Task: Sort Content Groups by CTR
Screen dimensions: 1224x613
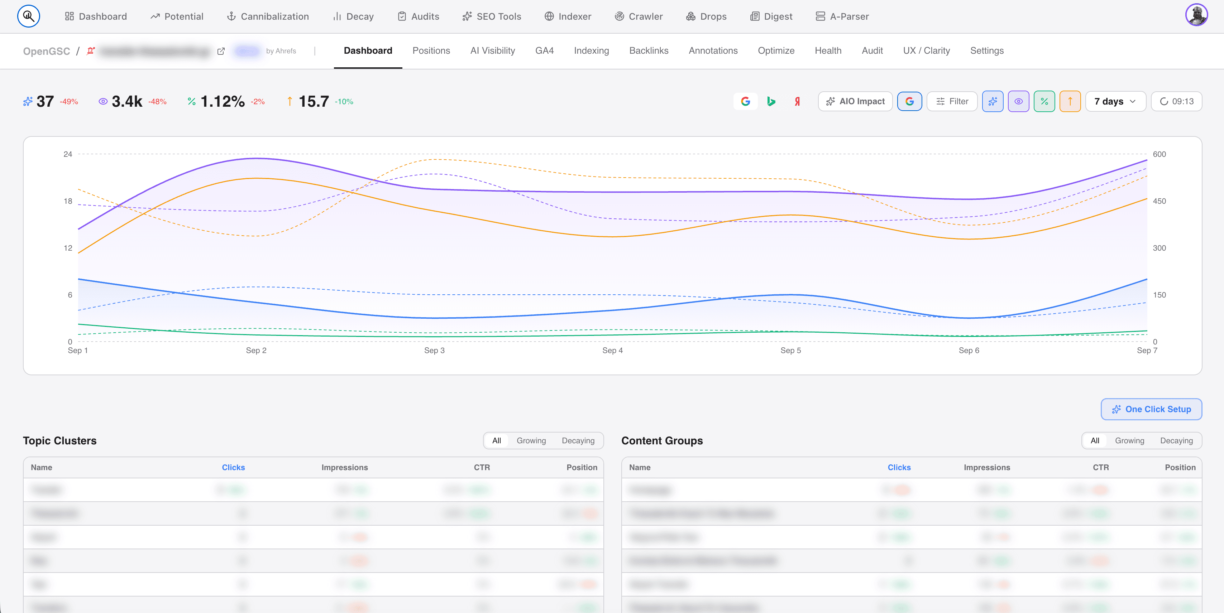Action: coord(1100,467)
